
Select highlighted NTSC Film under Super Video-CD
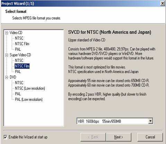tap(22, 66)
